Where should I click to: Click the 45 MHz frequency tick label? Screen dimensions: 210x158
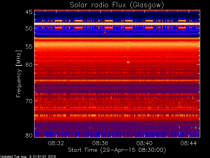coord(29,12)
